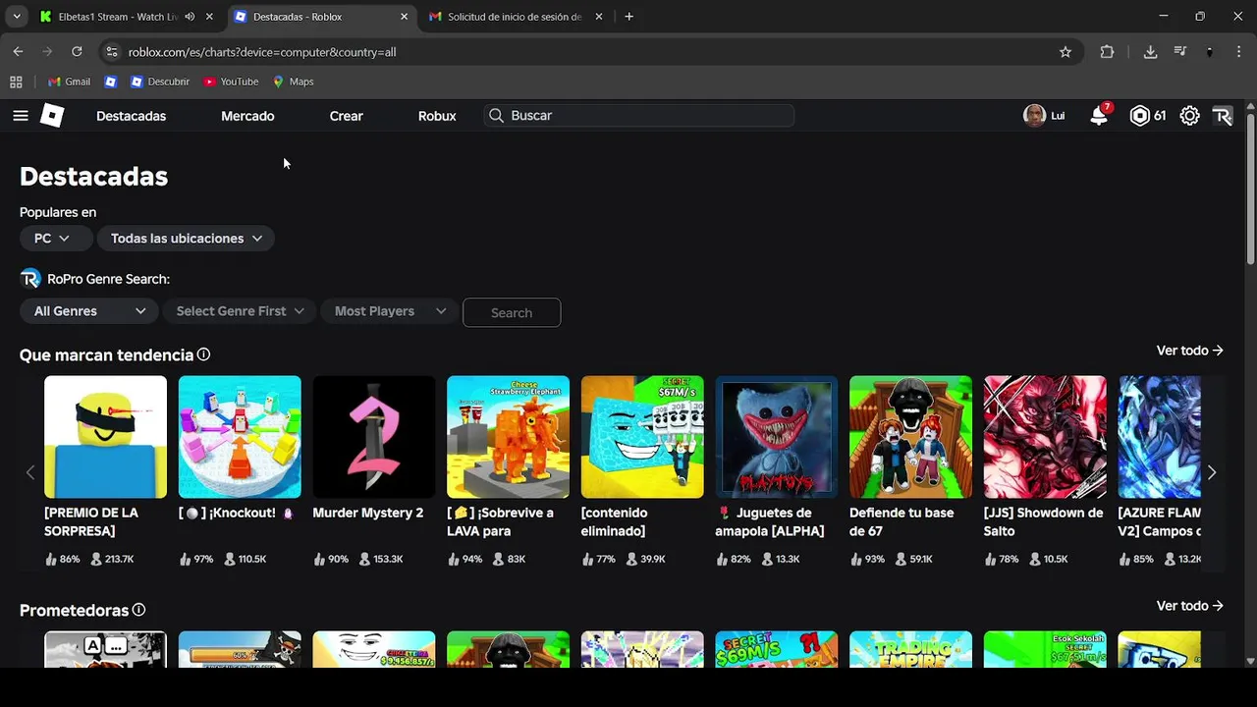
Task: Open the Most Players sort dropdown
Action: [390, 311]
